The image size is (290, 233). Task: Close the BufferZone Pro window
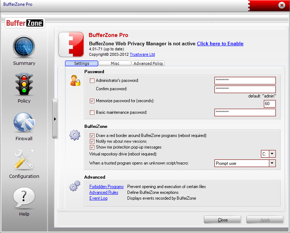(x=282, y=5)
